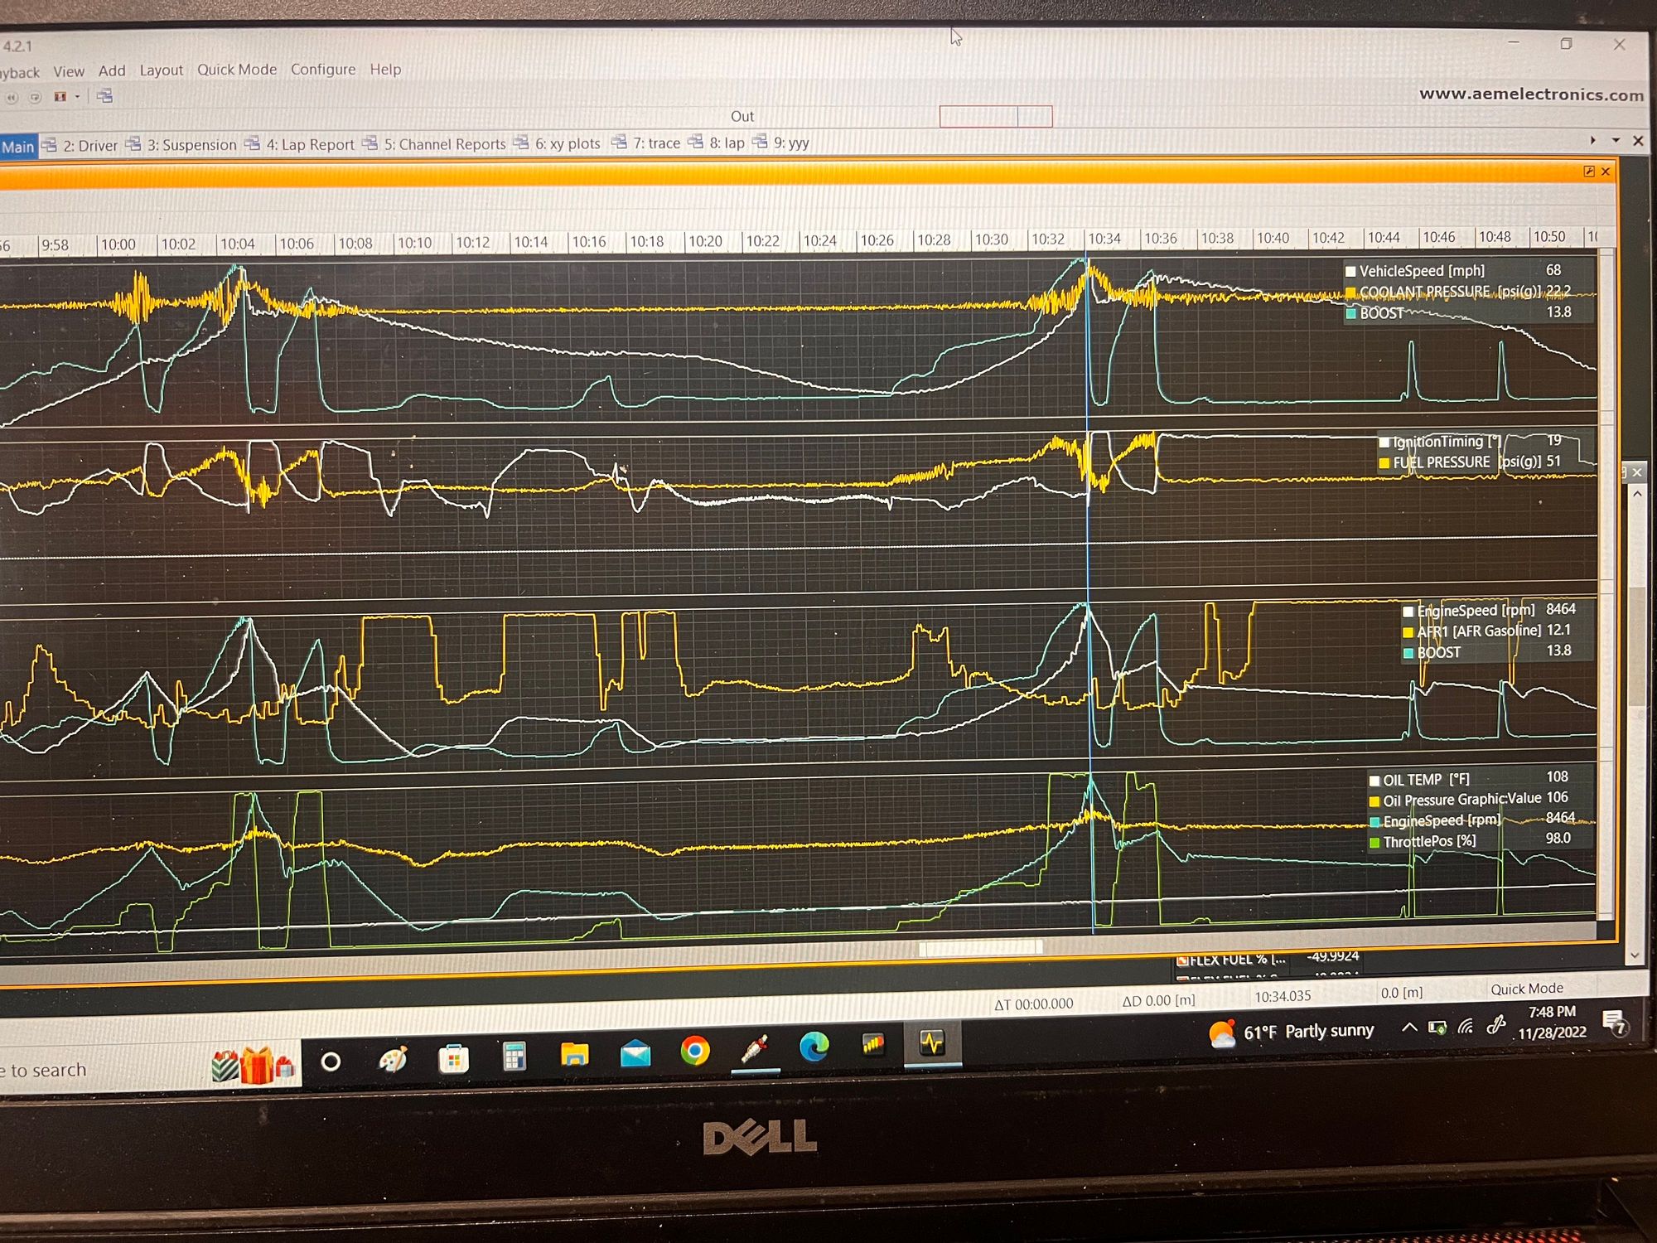Screen dimensions: 1657x1243
Task: Toggle the VehicleSpeed legend color box
Action: (1350, 271)
